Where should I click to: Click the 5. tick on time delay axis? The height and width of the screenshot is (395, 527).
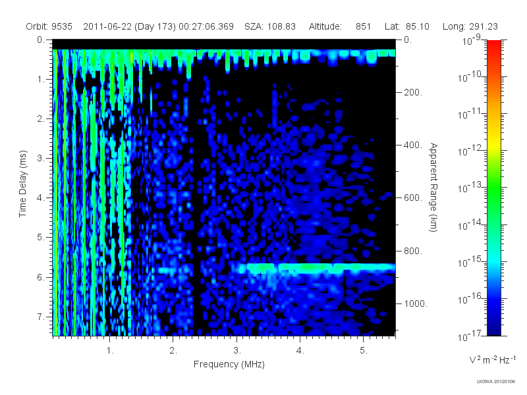(41, 238)
